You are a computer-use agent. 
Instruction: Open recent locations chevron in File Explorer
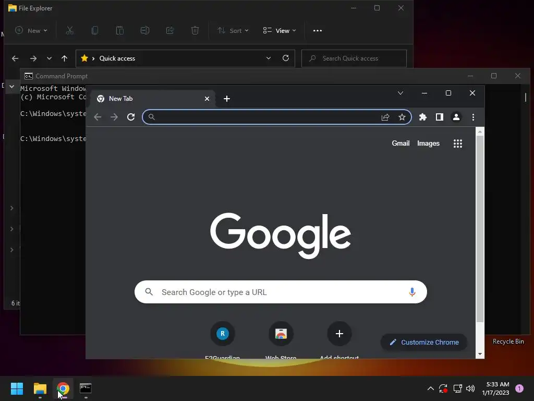point(49,58)
